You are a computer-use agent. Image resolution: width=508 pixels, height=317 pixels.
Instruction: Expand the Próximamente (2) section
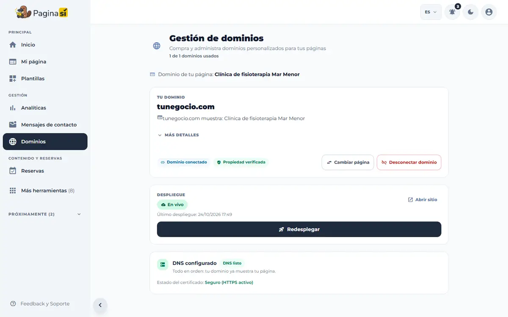pyautogui.click(x=45, y=214)
